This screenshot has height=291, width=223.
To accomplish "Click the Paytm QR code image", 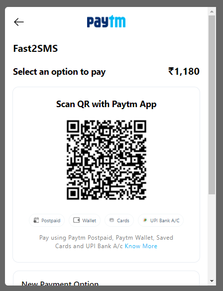I will point(107,160).
